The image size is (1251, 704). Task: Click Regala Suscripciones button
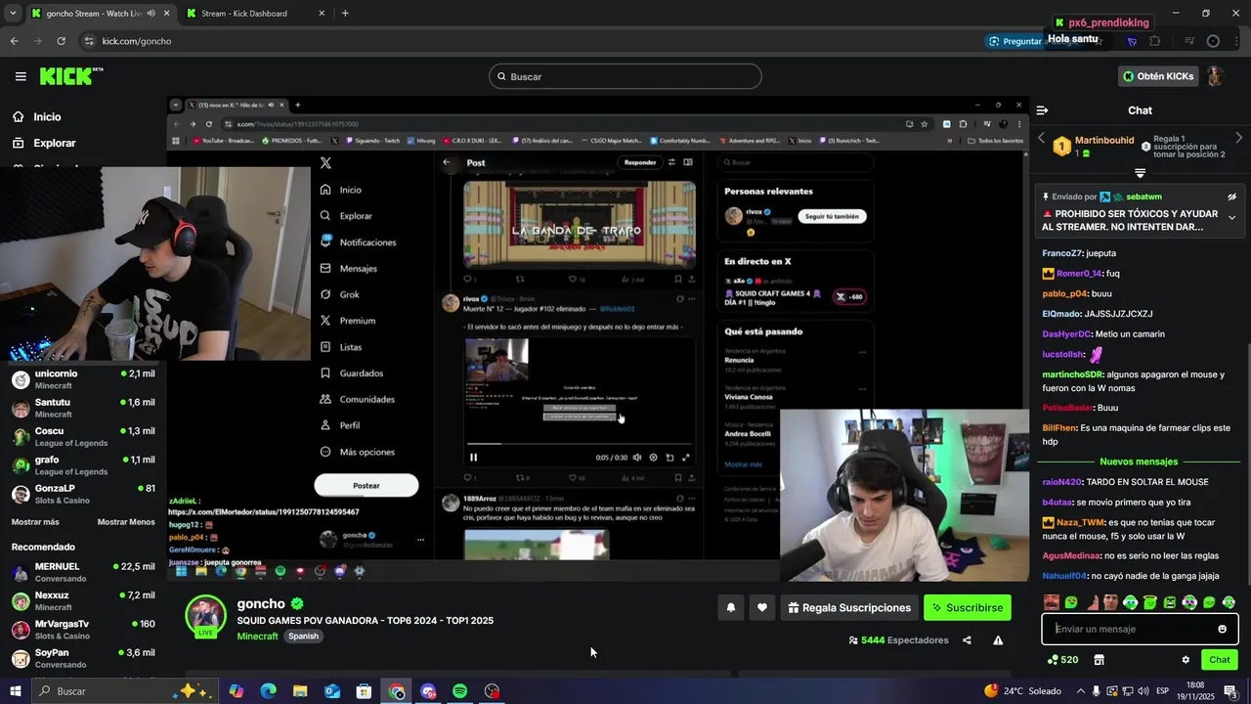click(848, 607)
